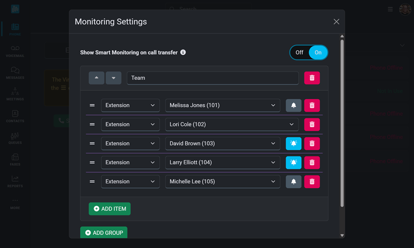Open the user profile avatar
This screenshot has width=414, height=248.
405,10
